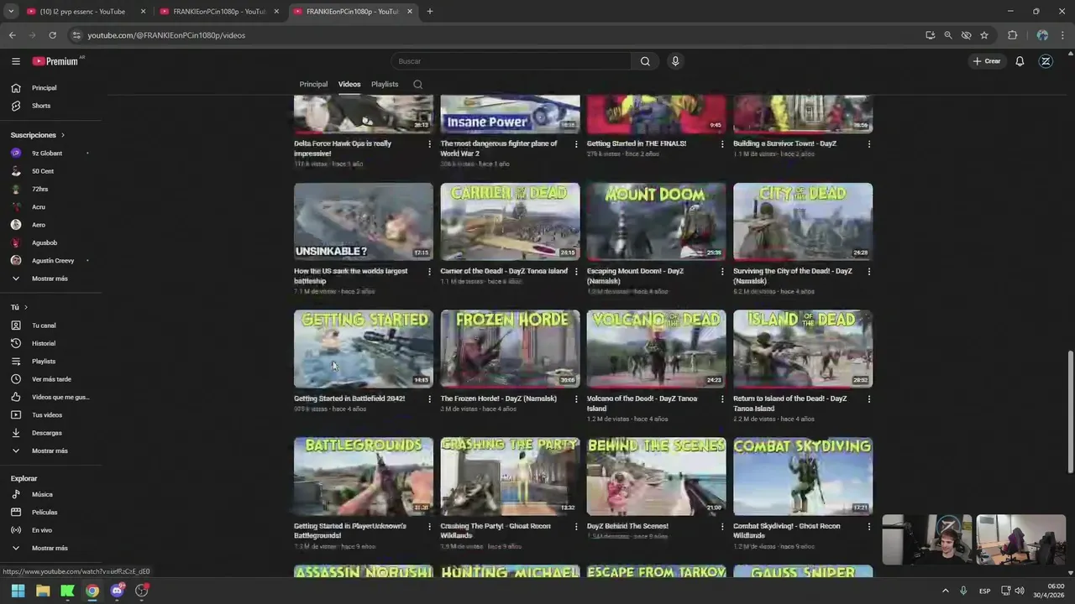This screenshot has height=604, width=1075.
Task: Click the Crear button
Action: pos(987,61)
